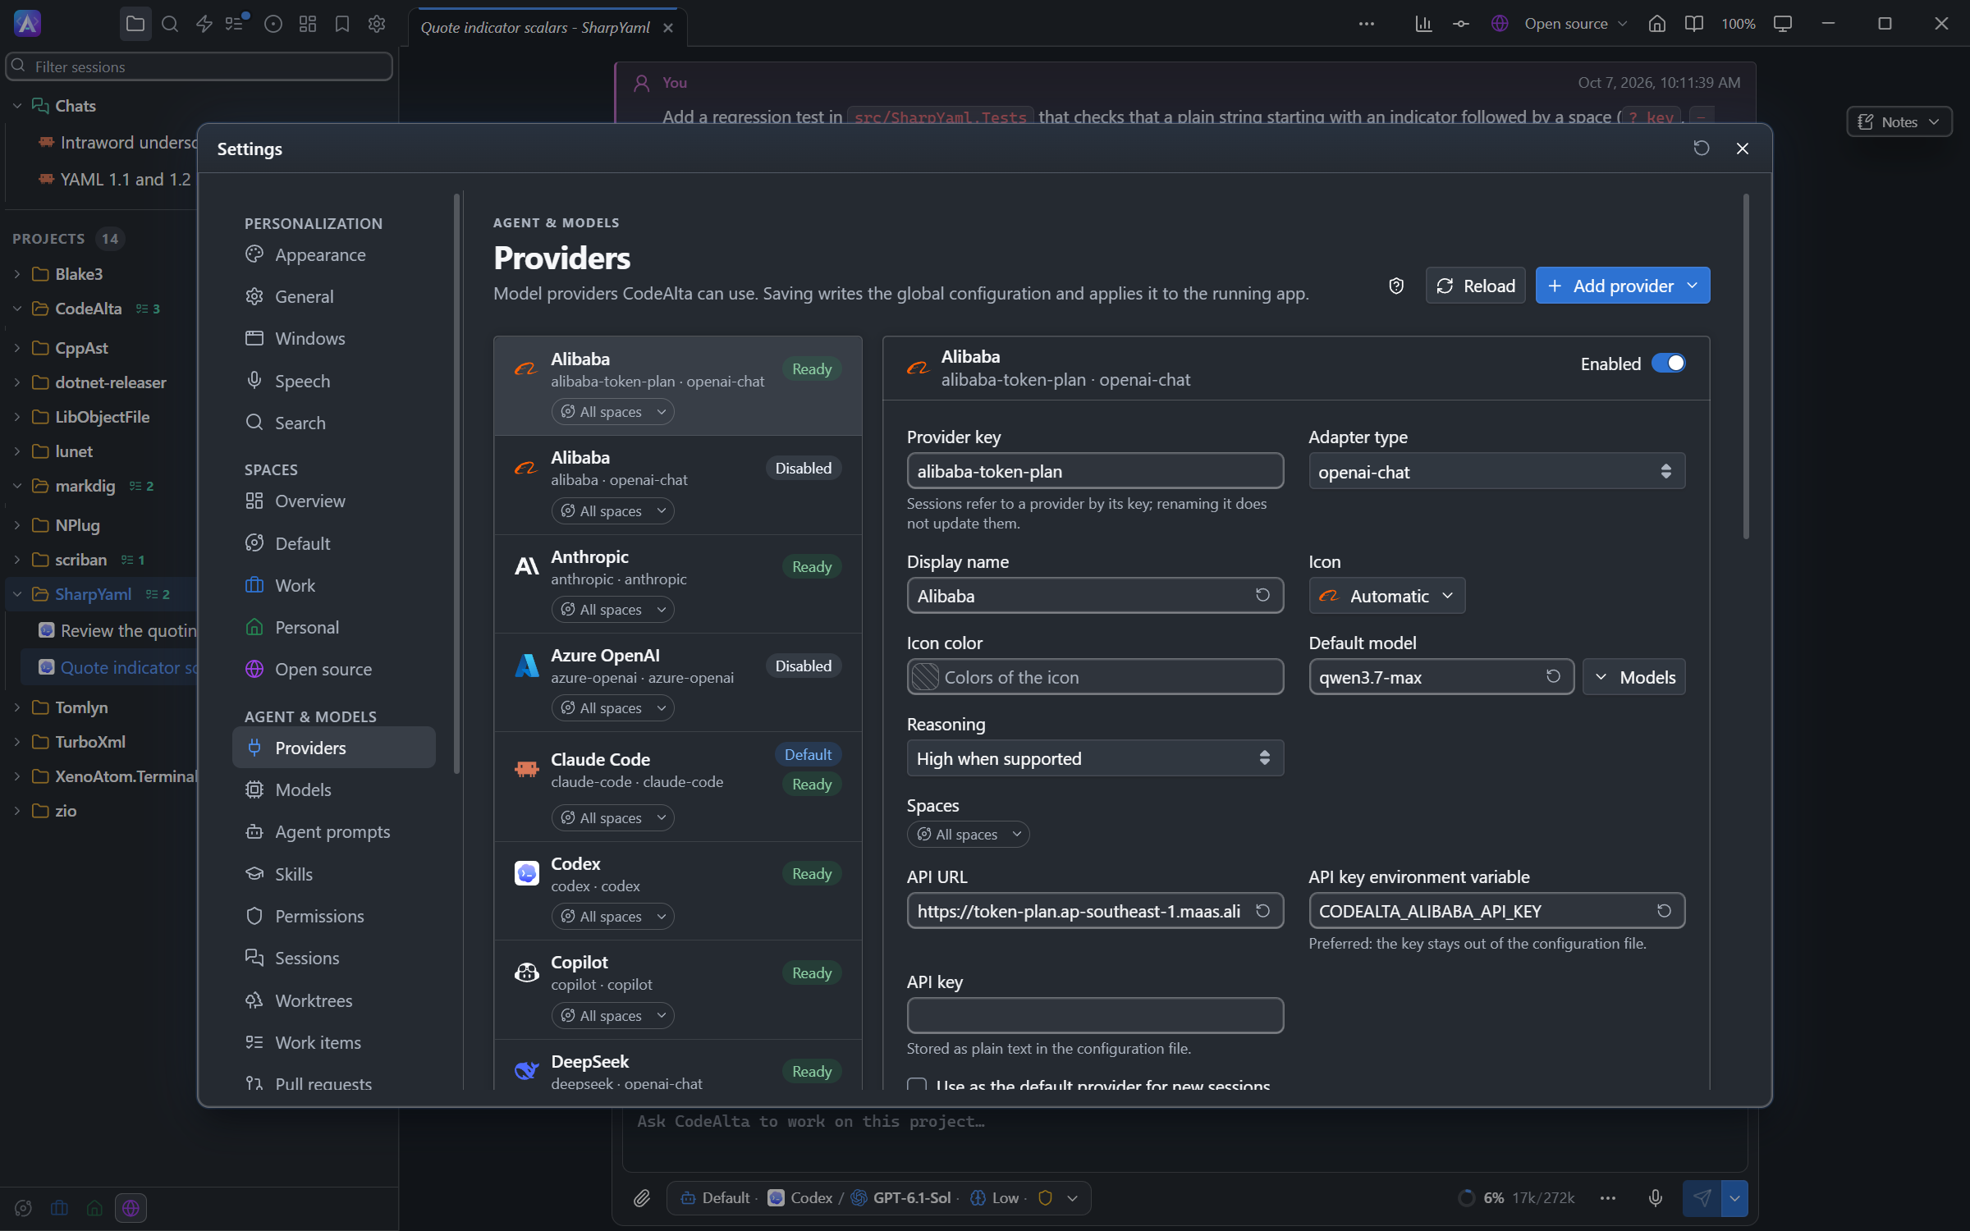The width and height of the screenshot is (1970, 1231).
Task: Click the settings gear in top toolbar
Action: pyautogui.click(x=377, y=24)
